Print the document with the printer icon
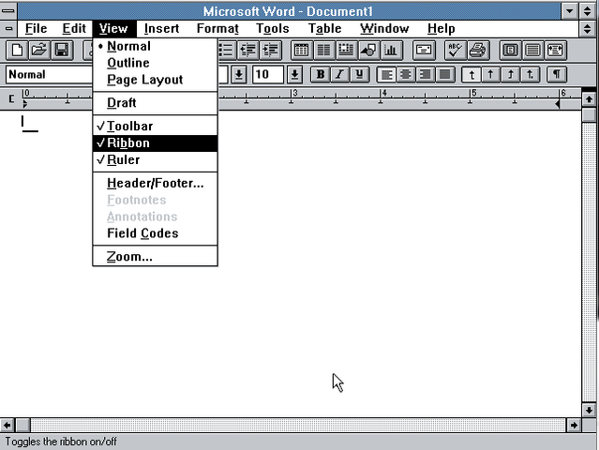The width and height of the screenshot is (599, 450). pyautogui.click(x=477, y=50)
